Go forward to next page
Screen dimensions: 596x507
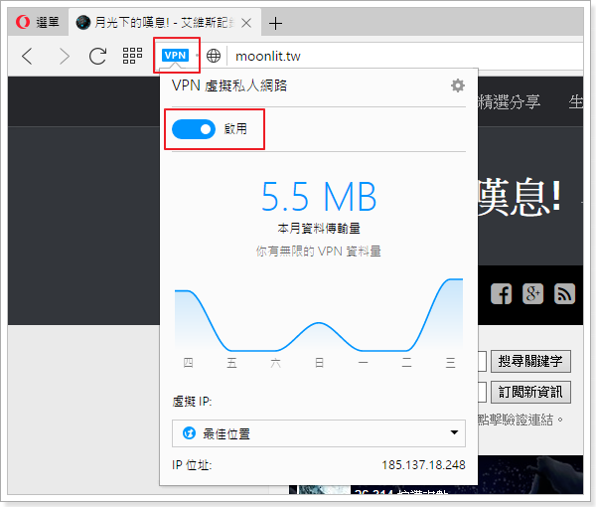tap(64, 57)
